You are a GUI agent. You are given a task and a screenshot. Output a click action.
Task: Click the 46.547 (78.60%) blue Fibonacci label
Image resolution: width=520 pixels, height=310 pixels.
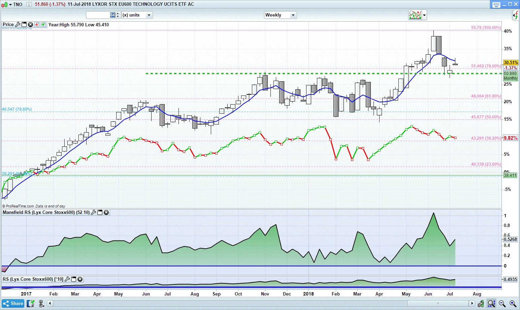(17, 109)
